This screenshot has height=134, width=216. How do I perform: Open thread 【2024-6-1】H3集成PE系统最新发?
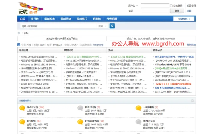[173, 84]
